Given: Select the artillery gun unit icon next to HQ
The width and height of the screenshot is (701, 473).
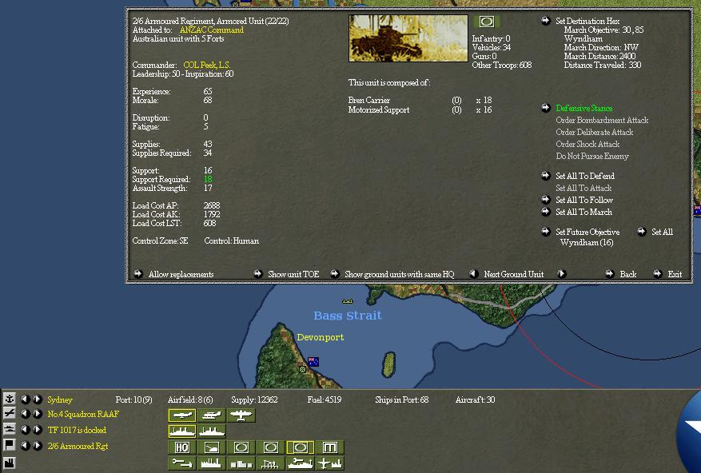Looking at the screenshot, I should (212, 447).
